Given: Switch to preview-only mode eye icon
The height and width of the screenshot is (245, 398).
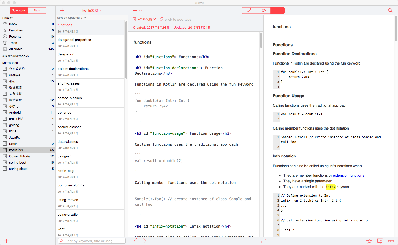Looking at the screenshot, I should tap(263, 10).
